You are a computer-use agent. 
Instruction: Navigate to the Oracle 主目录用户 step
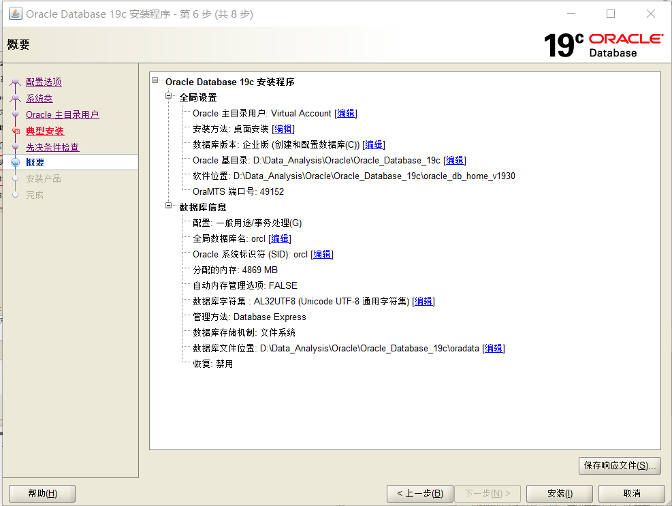point(61,114)
